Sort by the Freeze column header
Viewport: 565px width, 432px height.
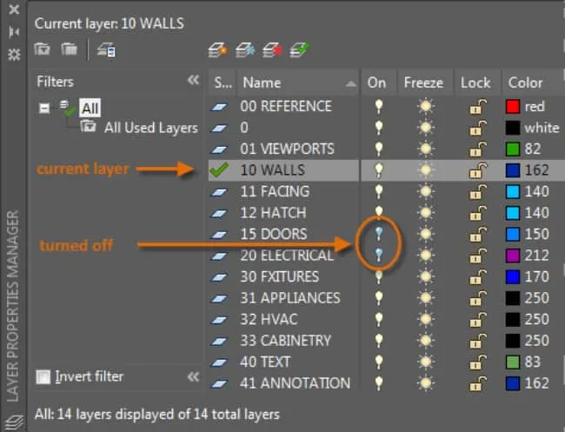tap(425, 83)
